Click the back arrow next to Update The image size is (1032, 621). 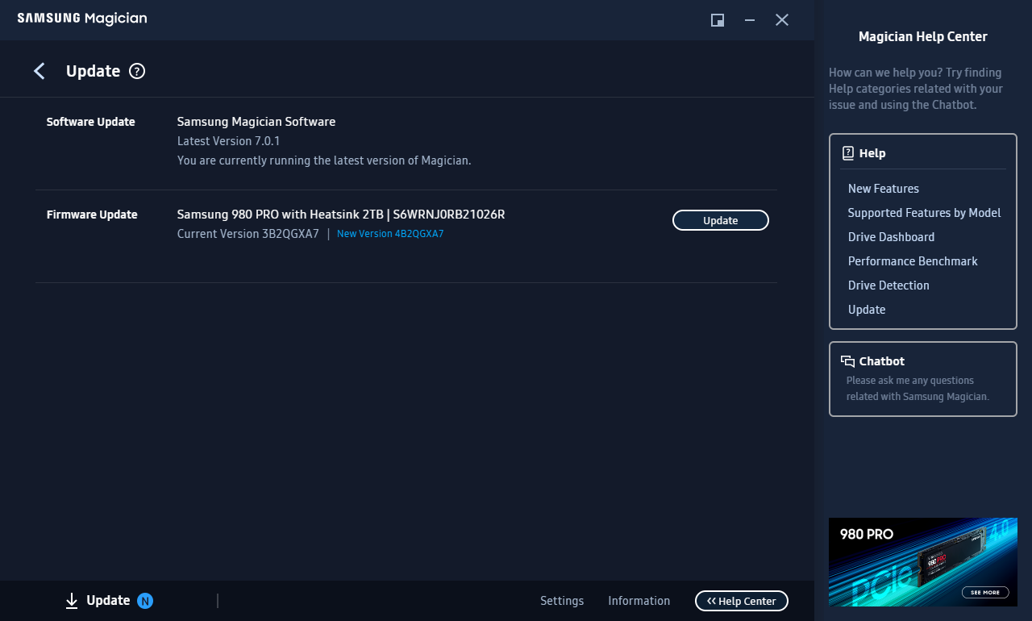coord(39,71)
